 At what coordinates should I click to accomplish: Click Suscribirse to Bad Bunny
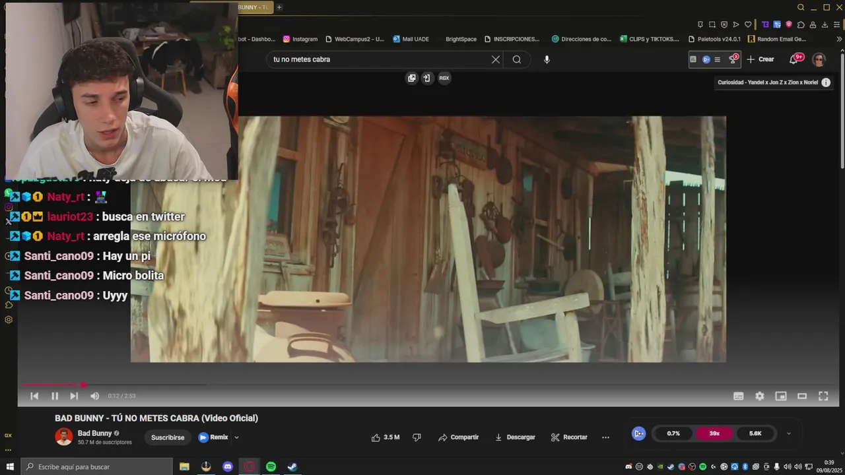pos(168,437)
